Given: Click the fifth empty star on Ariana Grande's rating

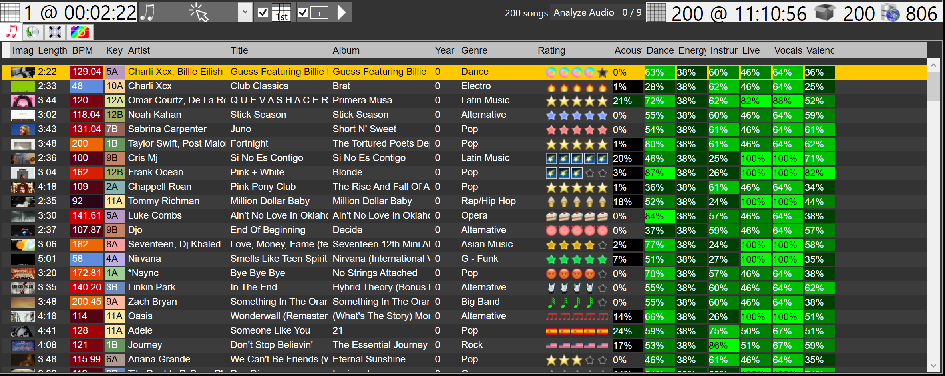Looking at the screenshot, I should tap(603, 360).
